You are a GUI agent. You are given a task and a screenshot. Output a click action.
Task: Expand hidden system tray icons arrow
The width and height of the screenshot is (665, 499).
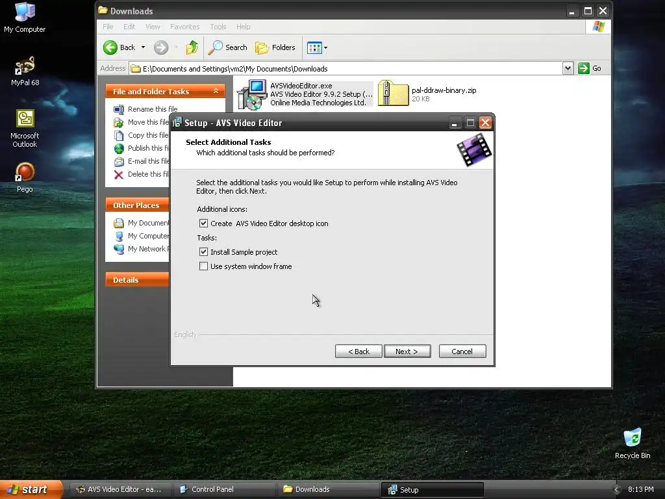tap(617, 490)
